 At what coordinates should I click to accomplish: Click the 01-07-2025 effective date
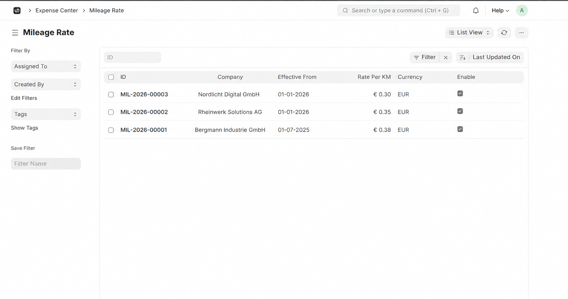294,130
